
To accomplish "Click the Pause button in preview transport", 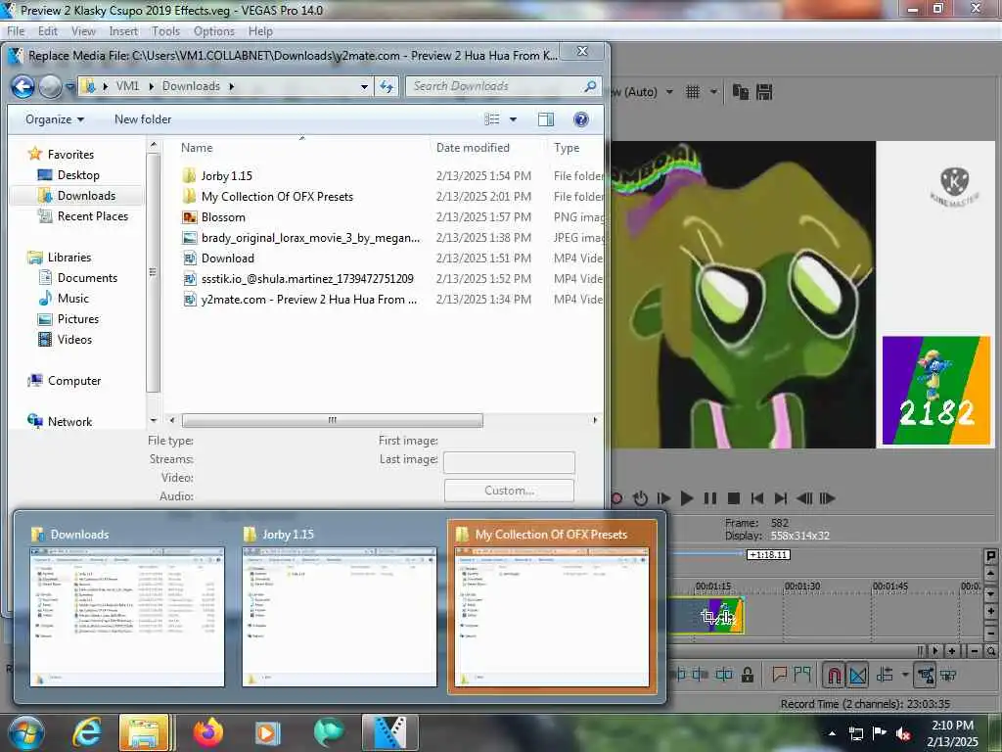I will [710, 498].
